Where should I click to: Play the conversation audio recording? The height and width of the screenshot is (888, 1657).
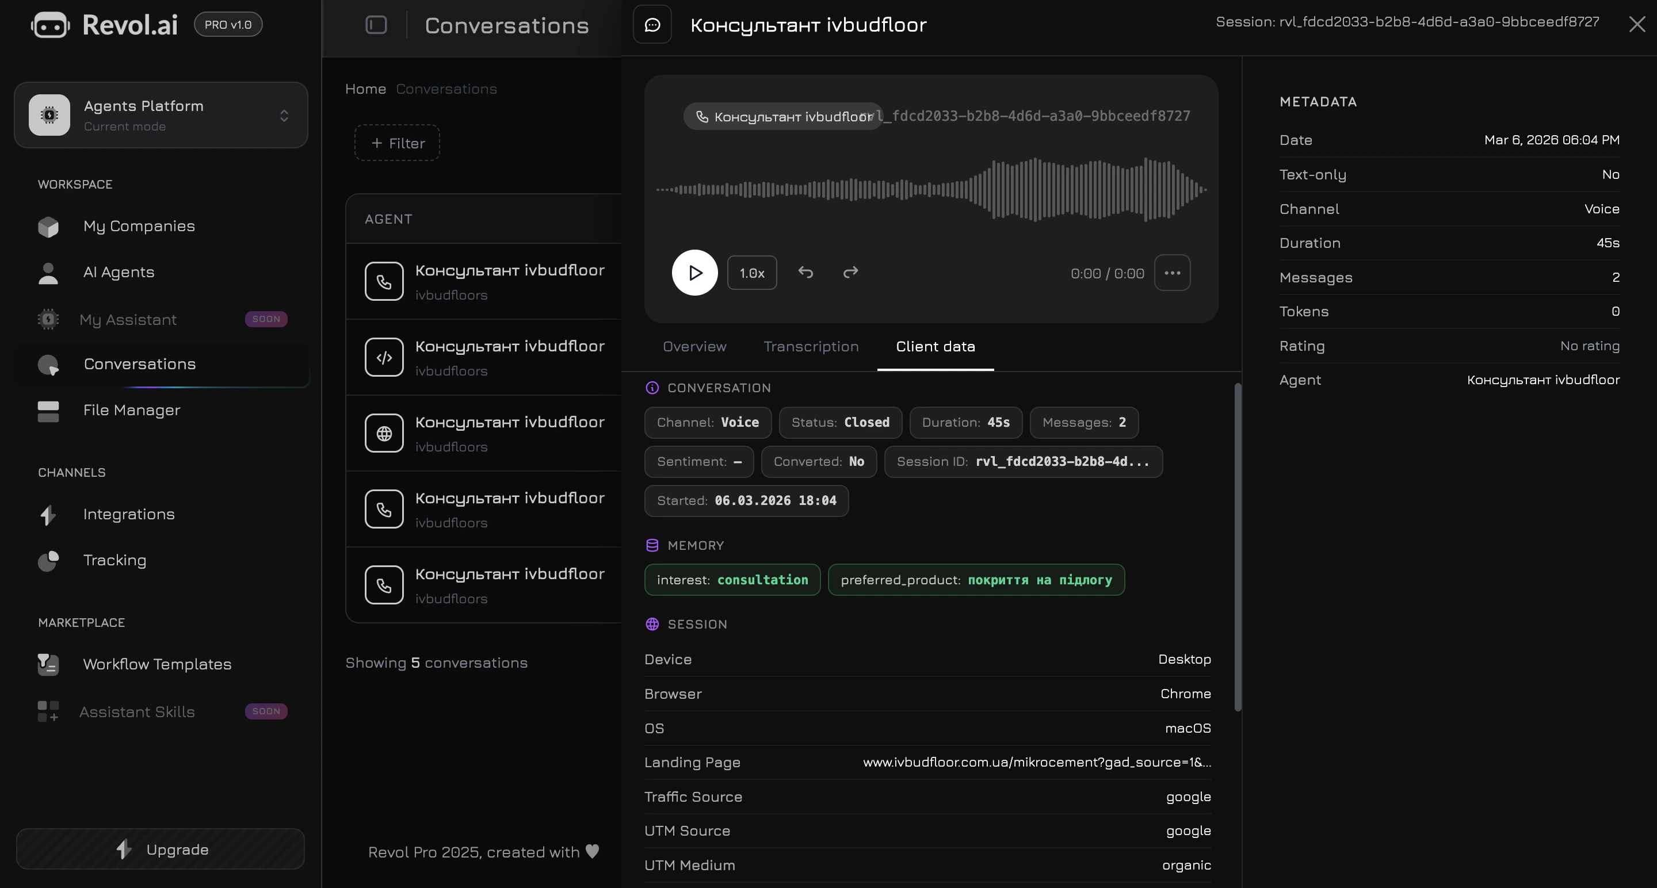point(694,273)
